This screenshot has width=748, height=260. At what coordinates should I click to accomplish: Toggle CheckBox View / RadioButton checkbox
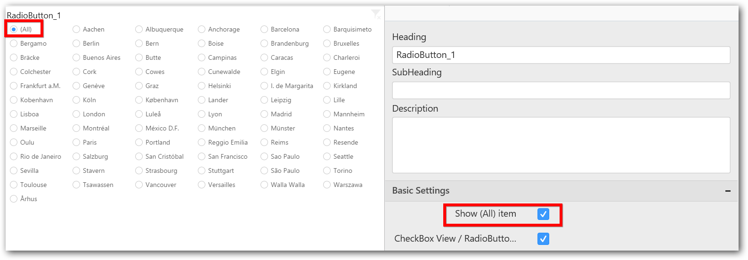pyautogui.click(x=543, y=239)
